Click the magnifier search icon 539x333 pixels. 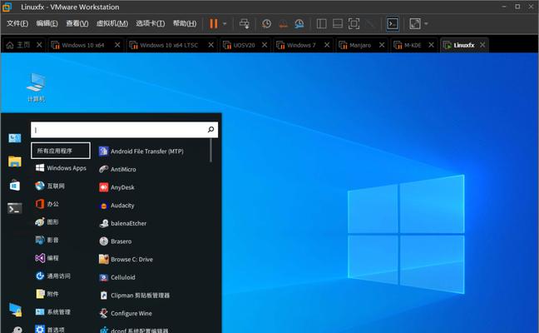pyautogui.click(x=210, y=129)
